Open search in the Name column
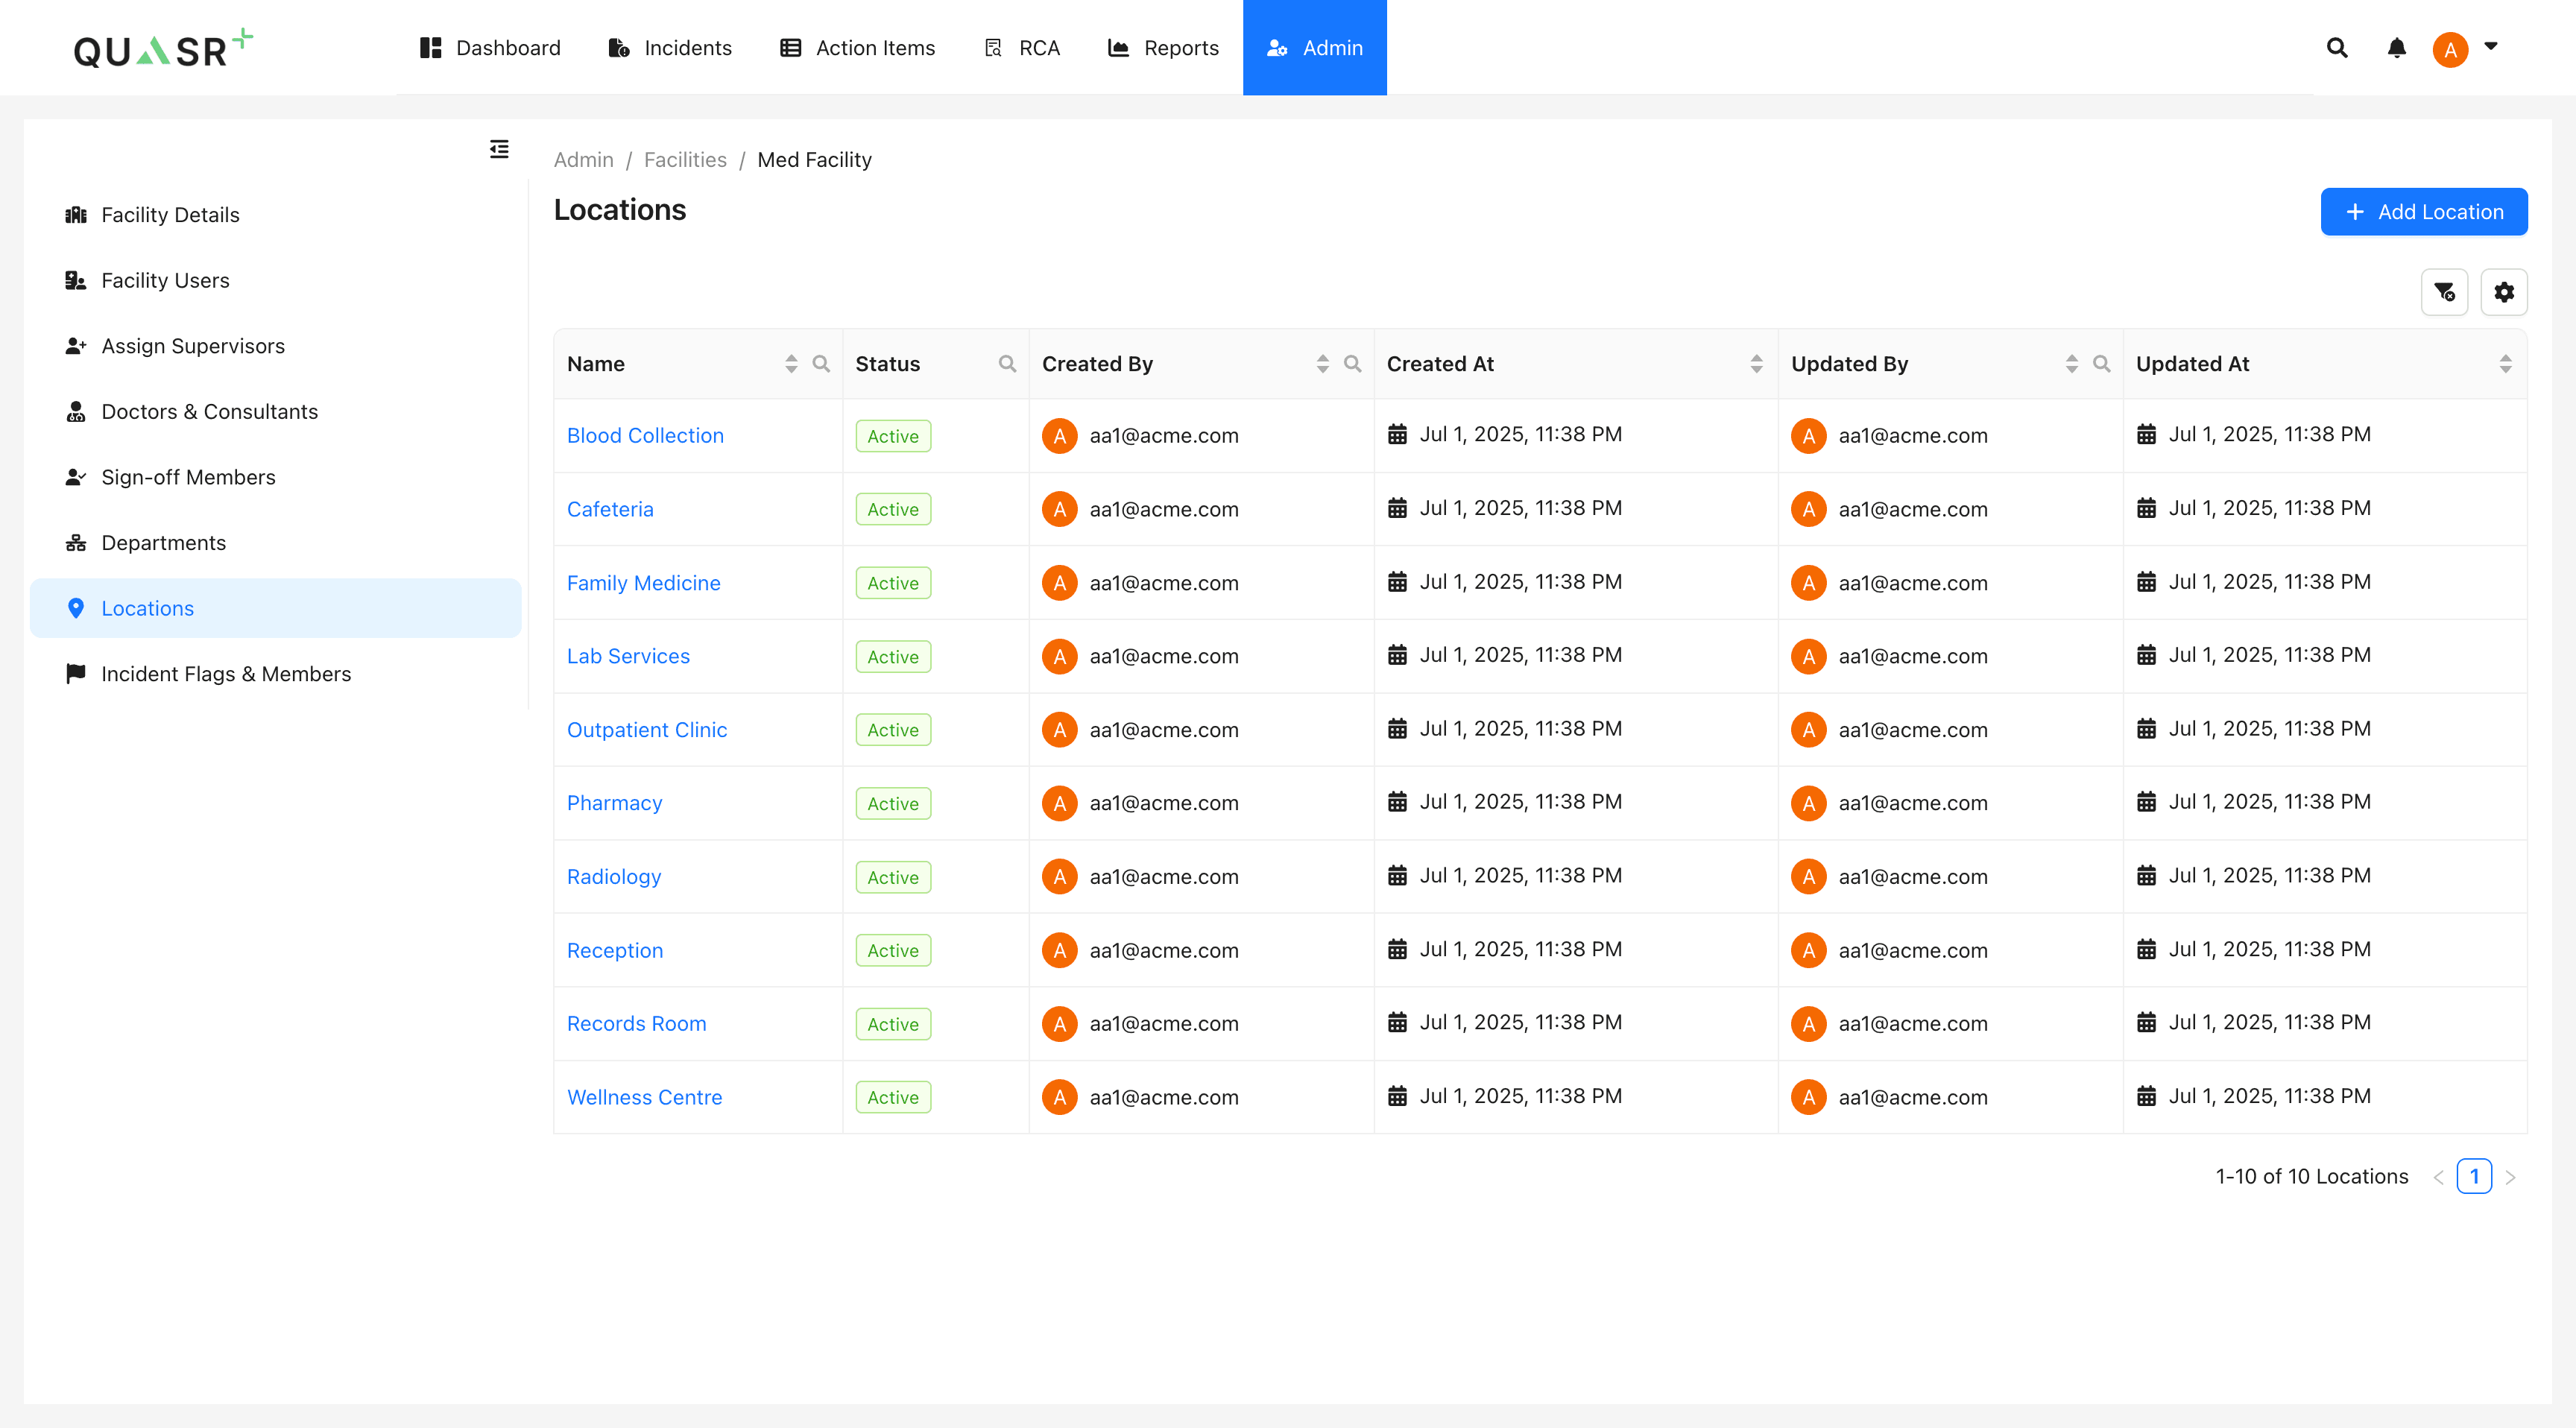The width and height of the screenshot is (2576, 1428). (821, 364)
